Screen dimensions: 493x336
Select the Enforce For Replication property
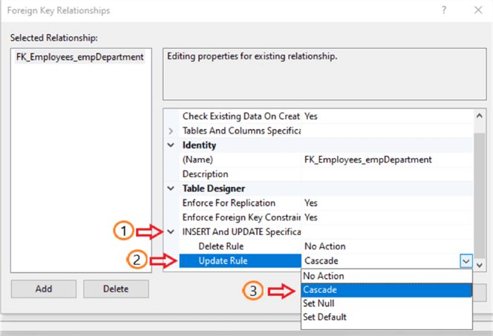coord(229,202)
